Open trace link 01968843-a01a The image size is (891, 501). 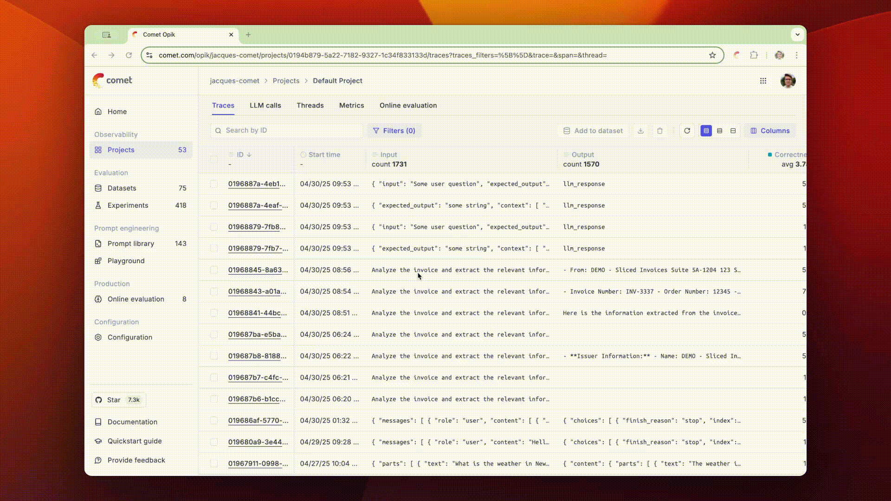[x=257, y=291]
